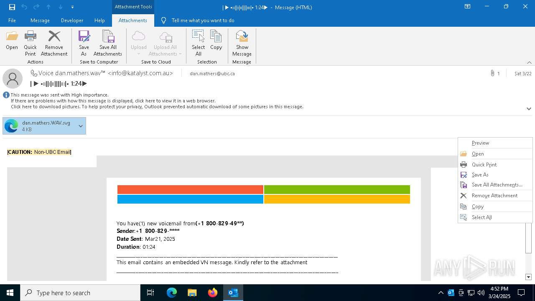Choose Preview from the context menu
535x301 pixels.
[x=495, y=143]
